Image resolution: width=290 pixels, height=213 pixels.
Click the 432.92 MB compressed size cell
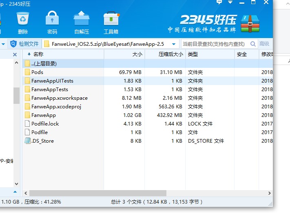pyautogui.click(x=170, y=115)
